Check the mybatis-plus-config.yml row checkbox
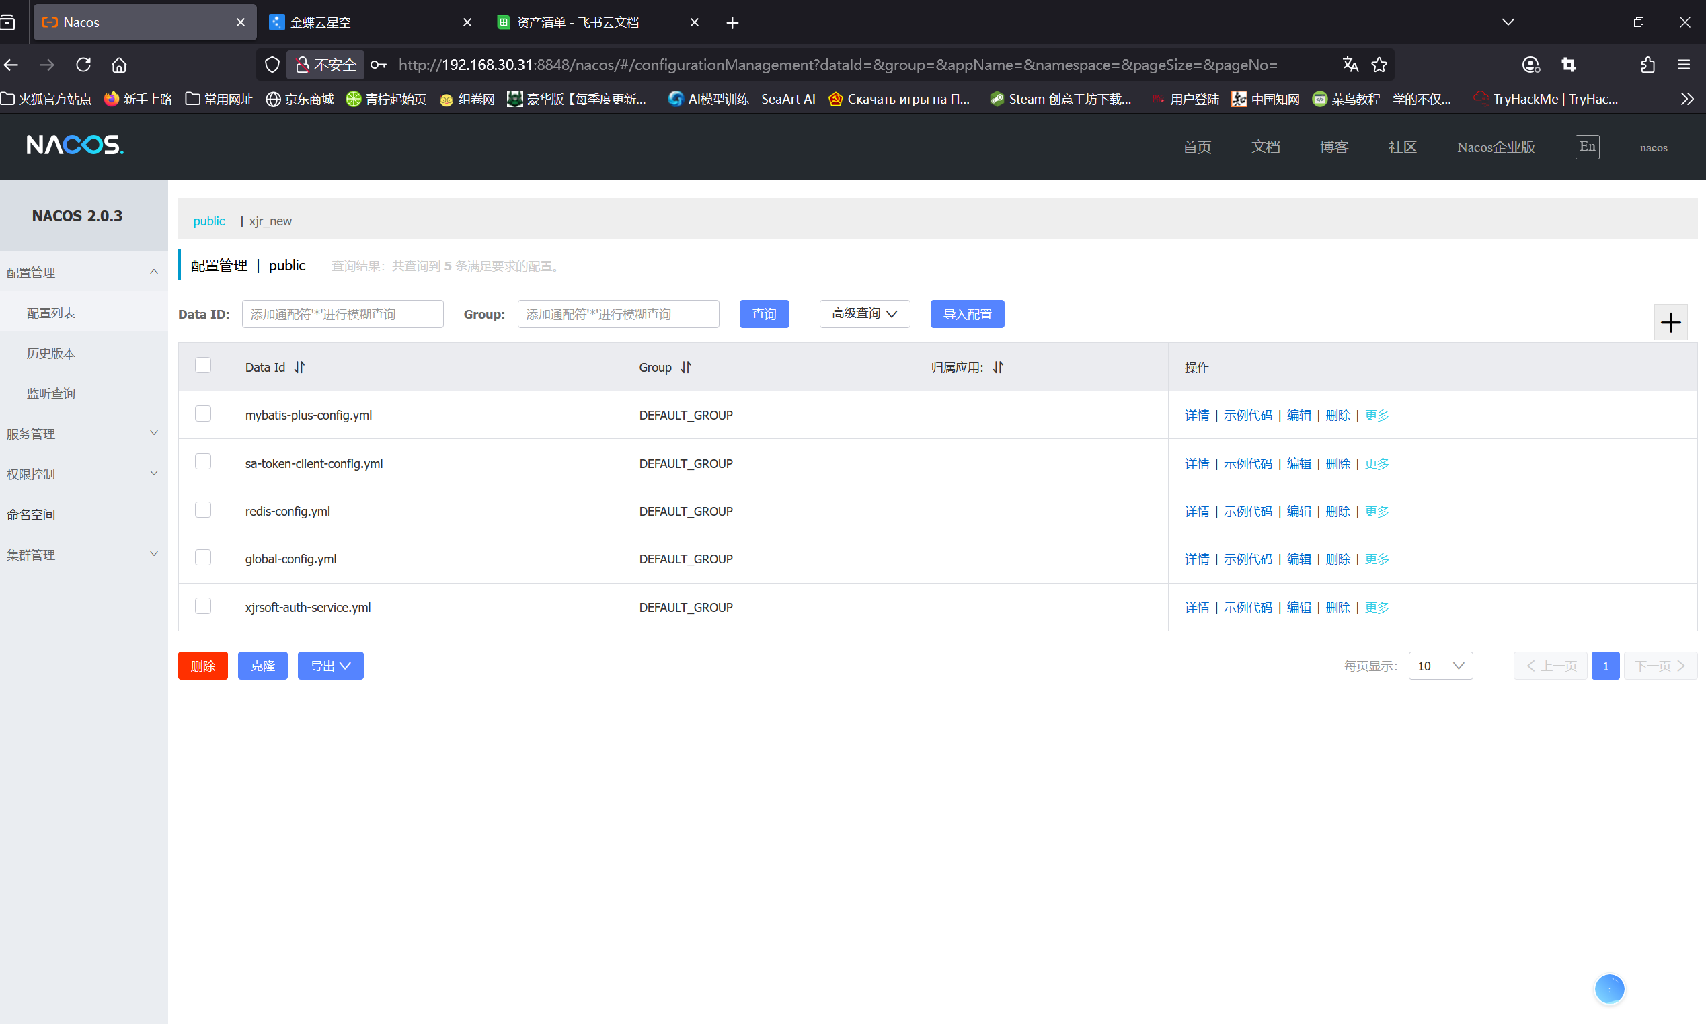The width and height of the screenshot is (1706, 1024). click(x=203, y=413)
